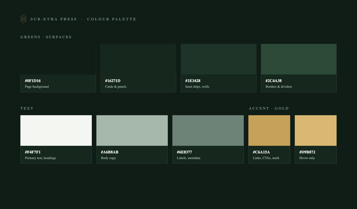Pick the #2C4A38 borders & dividers swatch
The width and height of the screenshot is (357, 209).
[299, 59]
